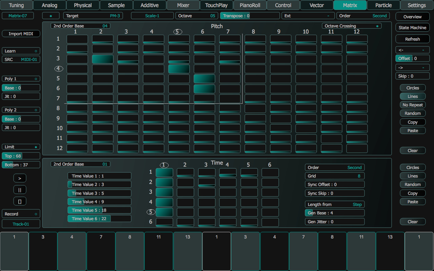
Task: Toggle Octave Crossing on the pitch matrix
Action: (x=352, y=25)
